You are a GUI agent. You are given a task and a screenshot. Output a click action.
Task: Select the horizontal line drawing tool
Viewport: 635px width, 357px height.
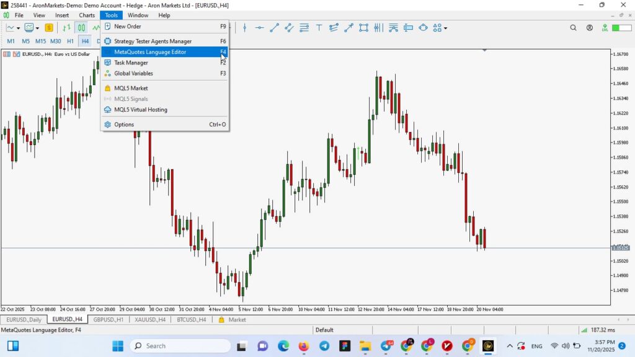pyautogui.click(x=259, y=28)
